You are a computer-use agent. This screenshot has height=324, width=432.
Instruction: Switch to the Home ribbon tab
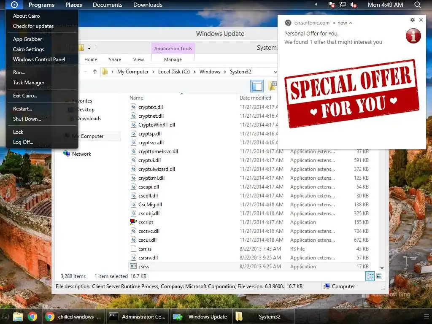(x=91, y=59)
